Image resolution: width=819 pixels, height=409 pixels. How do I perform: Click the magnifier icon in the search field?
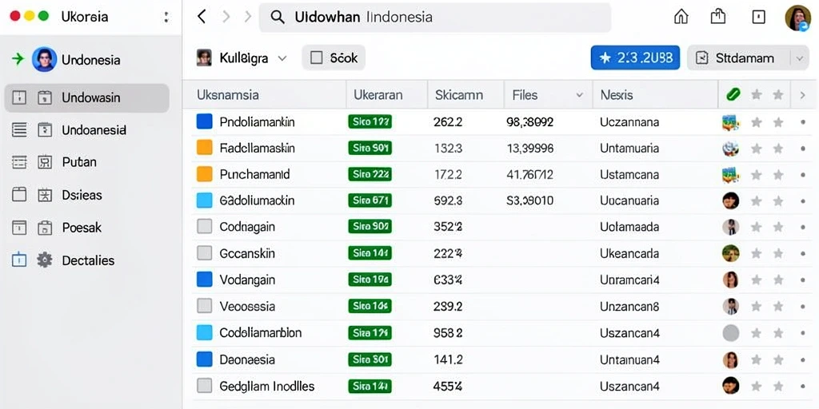pos(278,18)
